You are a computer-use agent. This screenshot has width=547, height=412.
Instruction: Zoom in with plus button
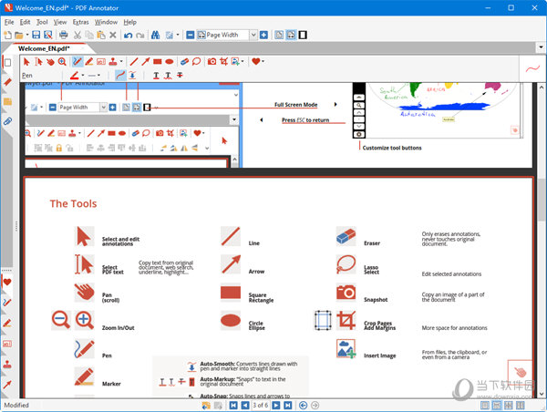tap(264, 35)
